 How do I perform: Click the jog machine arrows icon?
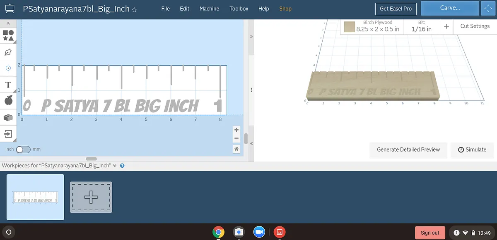[487, 8]
